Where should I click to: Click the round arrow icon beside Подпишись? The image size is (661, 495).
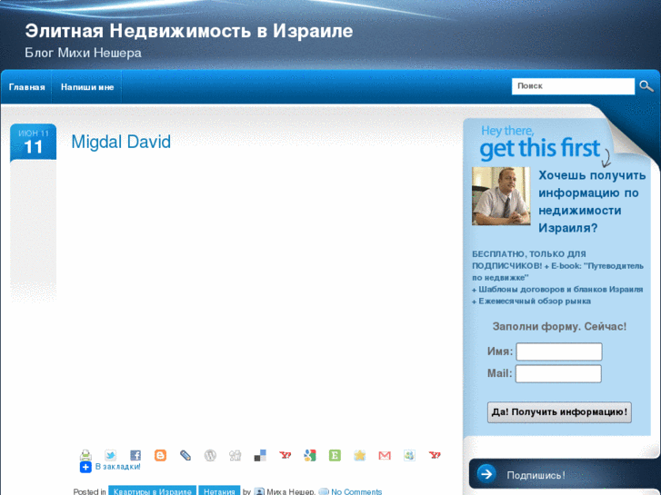pos(486,474)
